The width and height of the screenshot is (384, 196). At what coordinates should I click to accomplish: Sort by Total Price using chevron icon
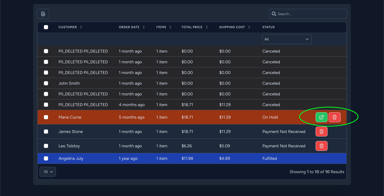(206, 27)
